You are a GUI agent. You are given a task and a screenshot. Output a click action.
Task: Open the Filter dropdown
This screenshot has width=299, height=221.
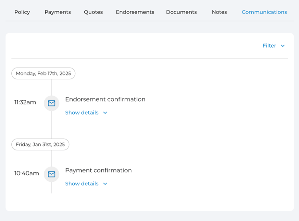coord(273,45)
